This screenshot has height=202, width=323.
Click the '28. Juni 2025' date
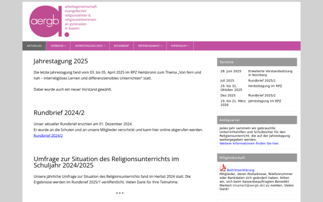(x=231, y=71)
